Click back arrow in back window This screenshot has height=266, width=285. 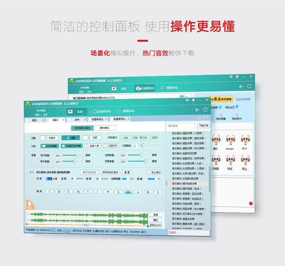tap(241, 86)
